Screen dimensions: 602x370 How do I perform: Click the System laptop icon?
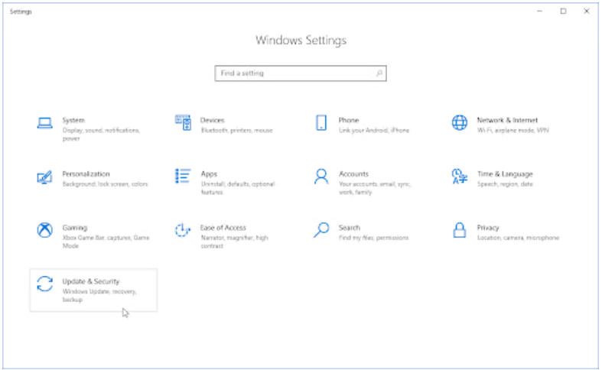45,123
